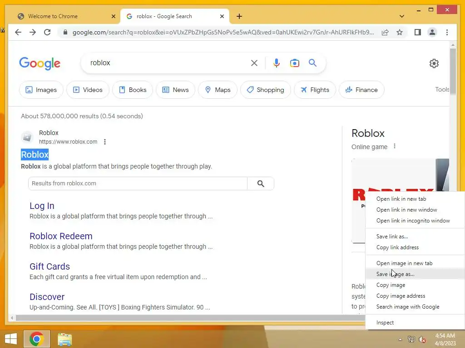Open the Chrome three-dot menu

tap(447, 32)
